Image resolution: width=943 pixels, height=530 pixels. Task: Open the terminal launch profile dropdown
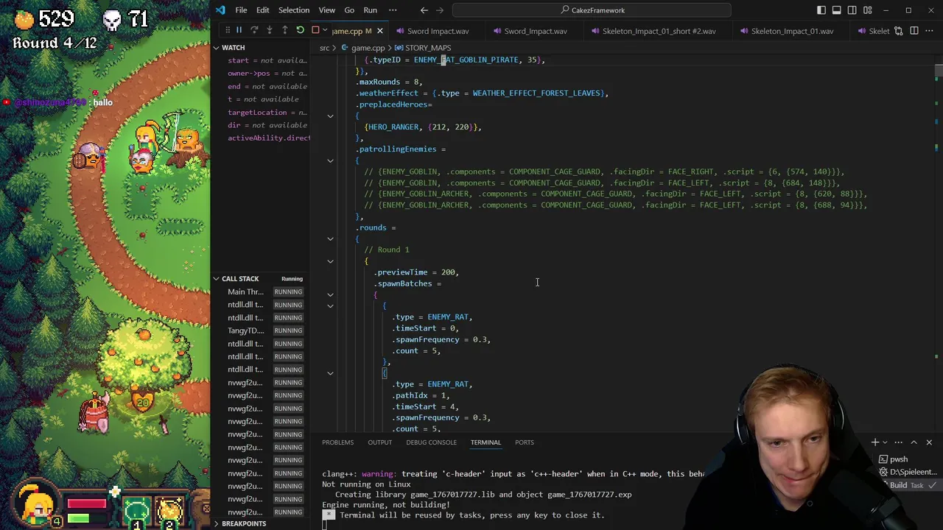[x=886, y=442]
